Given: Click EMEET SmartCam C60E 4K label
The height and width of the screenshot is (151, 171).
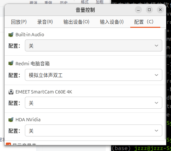Looking at the screenshot, I should (44, 92).
